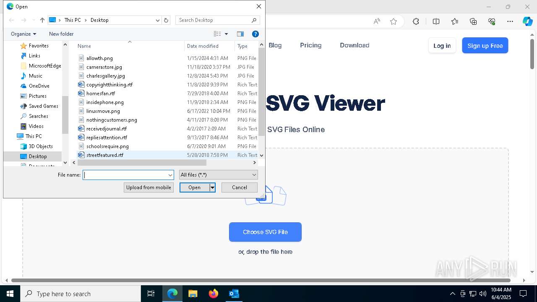Select OneDrive in navigation pane
Screen dimensions: 537x302
pos(39,86)
